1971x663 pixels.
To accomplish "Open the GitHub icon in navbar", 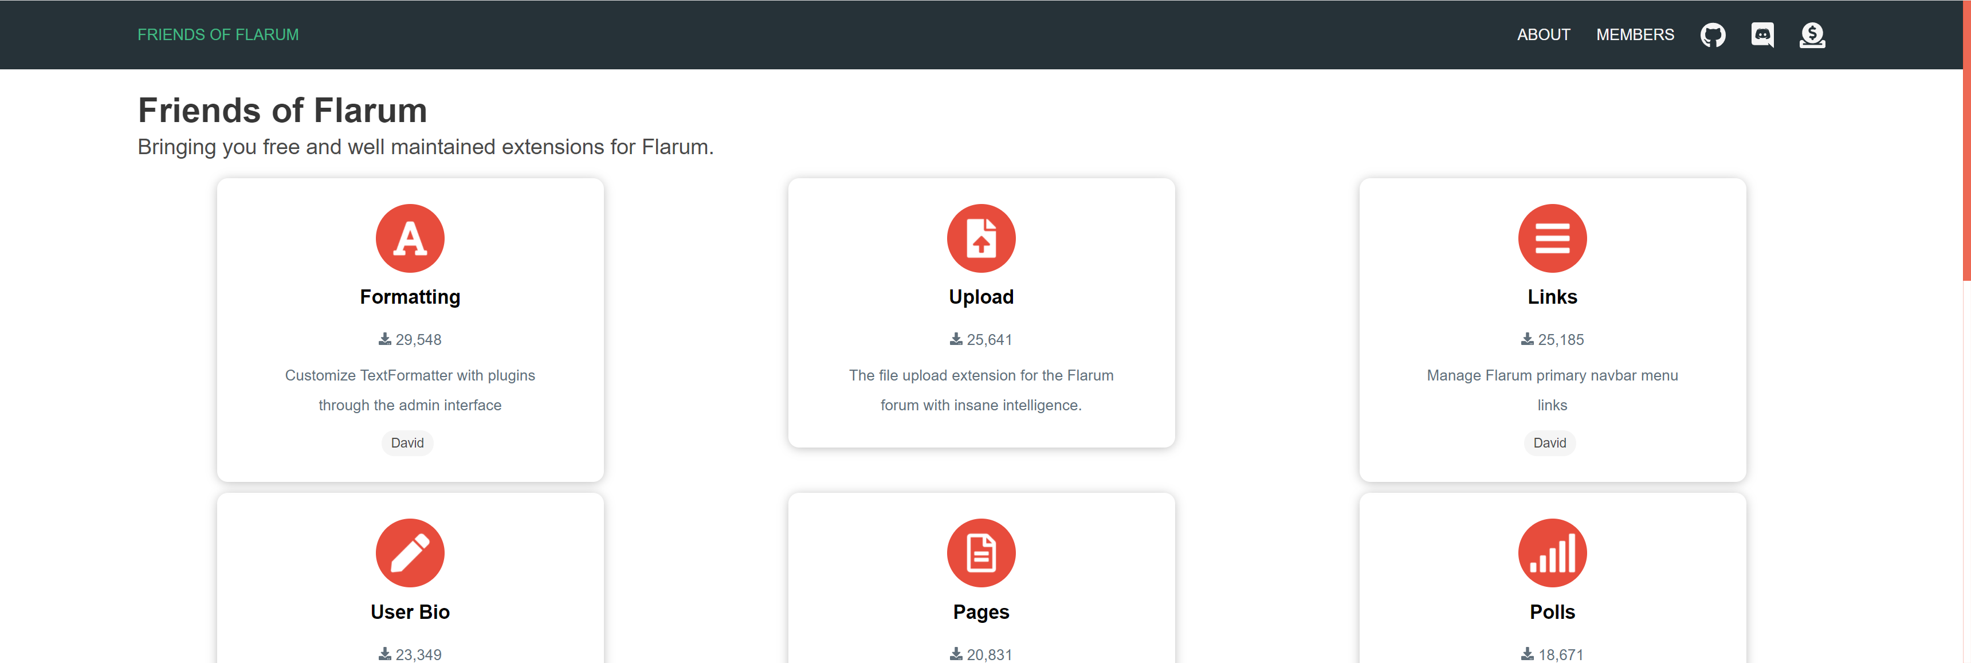I will (x=1713, y=34).
